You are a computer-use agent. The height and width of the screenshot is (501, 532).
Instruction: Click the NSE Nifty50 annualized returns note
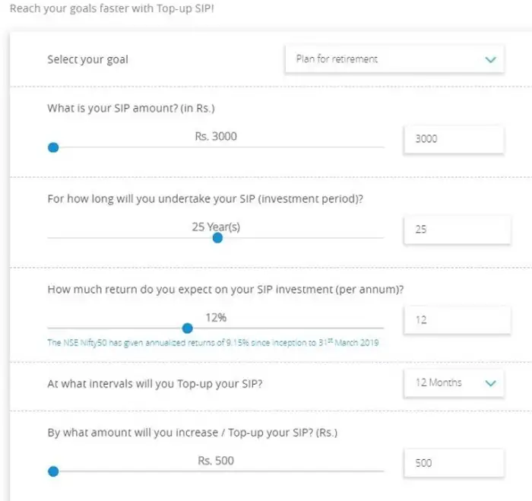pyautogui.click(x=213, y=343)
